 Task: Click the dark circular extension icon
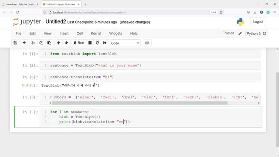(x=262, y=12)
